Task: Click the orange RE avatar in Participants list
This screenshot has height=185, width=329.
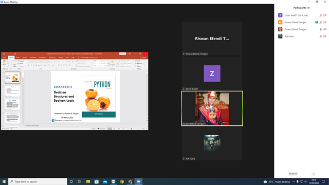Action: 280,22
